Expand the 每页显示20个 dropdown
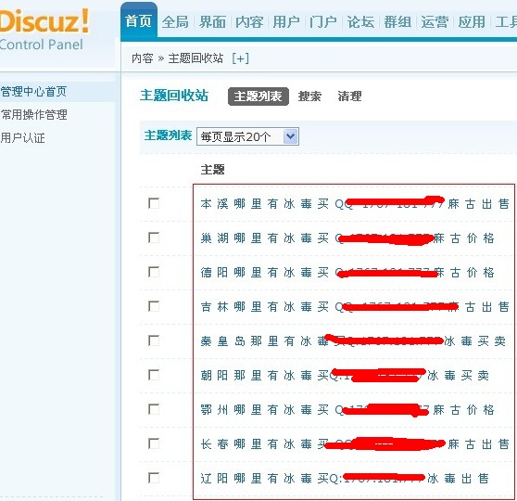 (x=247, y=136)
